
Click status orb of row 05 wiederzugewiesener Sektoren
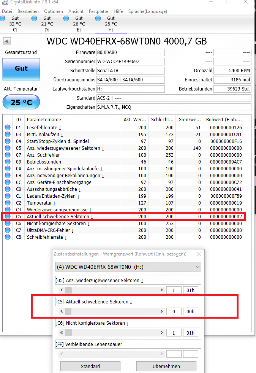tap(8, 148)
